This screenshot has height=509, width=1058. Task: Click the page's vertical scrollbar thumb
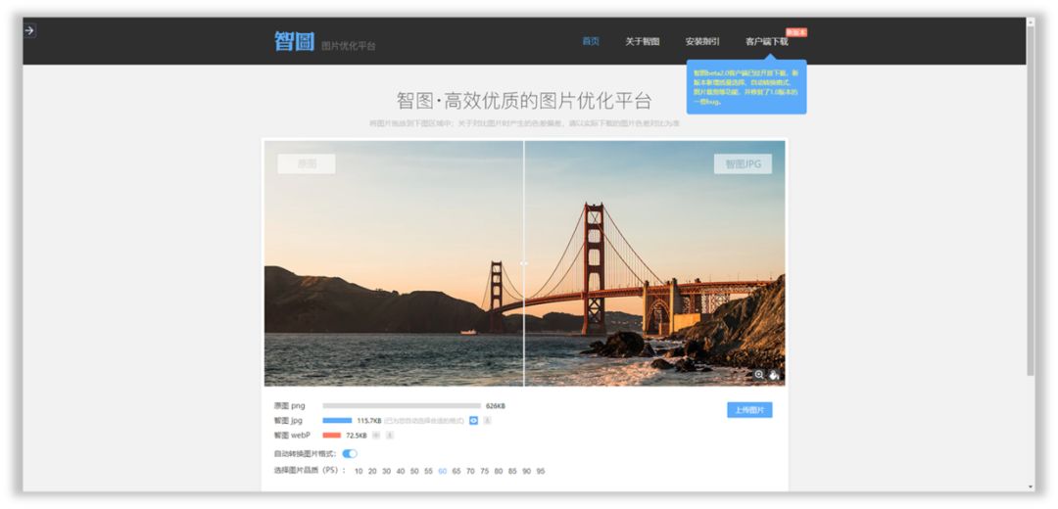(1030, 203)
